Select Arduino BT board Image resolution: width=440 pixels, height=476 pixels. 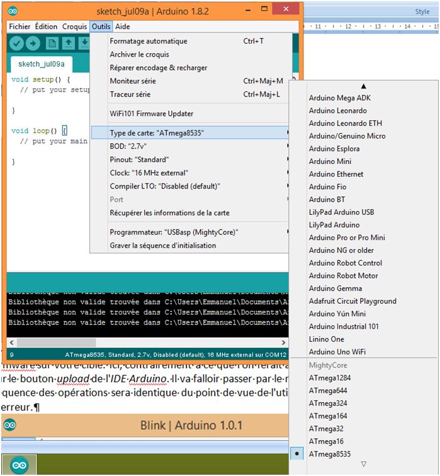[364, 199]
